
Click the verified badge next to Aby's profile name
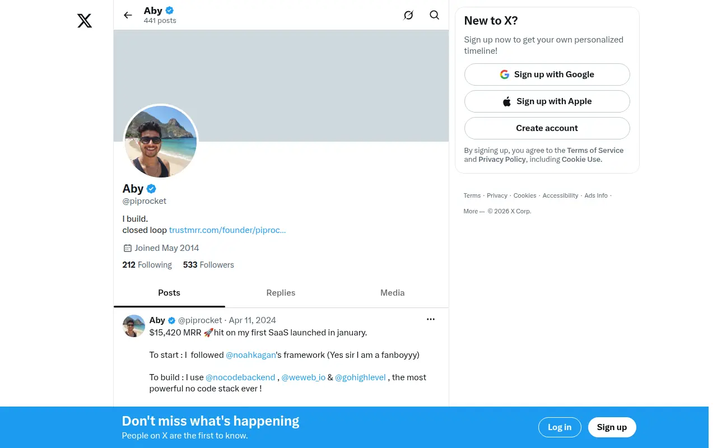click(151, 189)
